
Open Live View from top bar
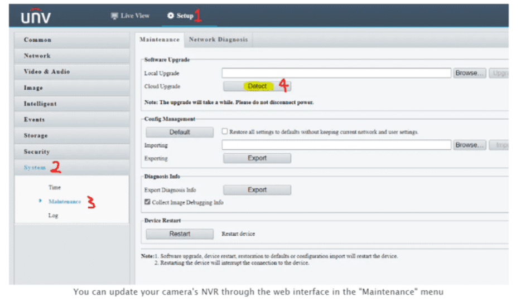(131, 16)
